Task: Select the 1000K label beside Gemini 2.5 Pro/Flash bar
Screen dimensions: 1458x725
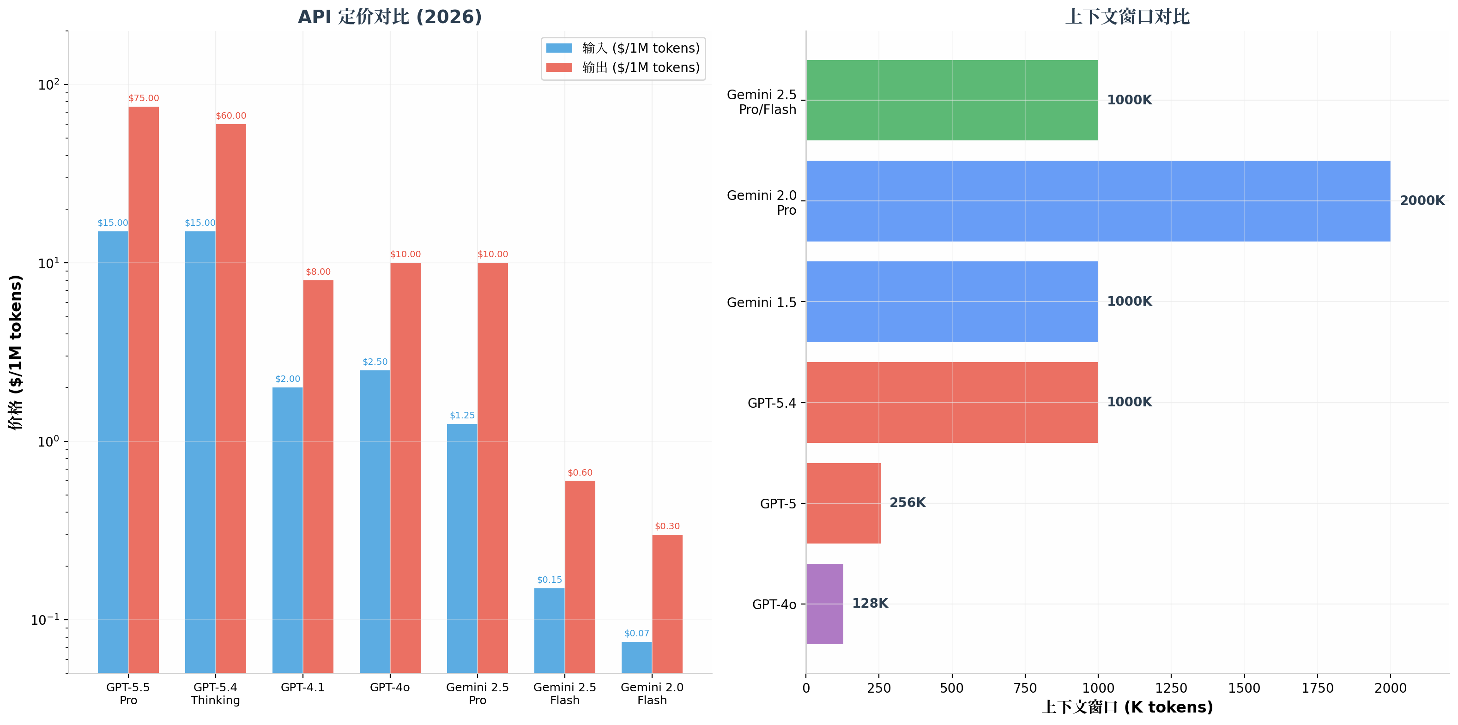Action: 1129,100
